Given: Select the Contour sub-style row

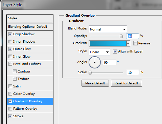Looking at the screenshot, I should [30, 71].
